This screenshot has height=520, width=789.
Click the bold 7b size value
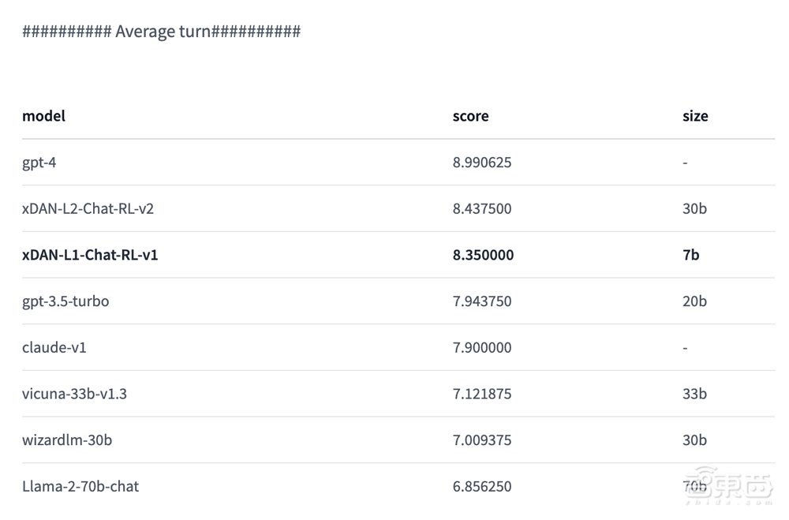pyautogui.click(x=691, y=255)
